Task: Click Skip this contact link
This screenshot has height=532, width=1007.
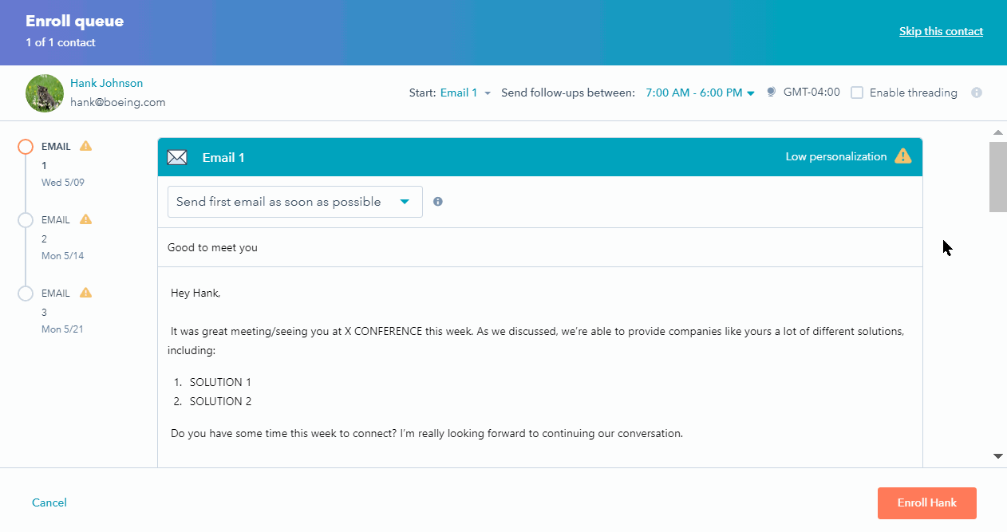Action: 941,31
